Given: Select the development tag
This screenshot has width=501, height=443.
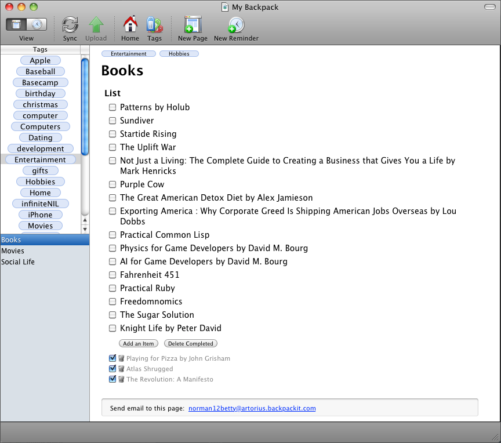Looking at the screenshot, I should (40, 149).
